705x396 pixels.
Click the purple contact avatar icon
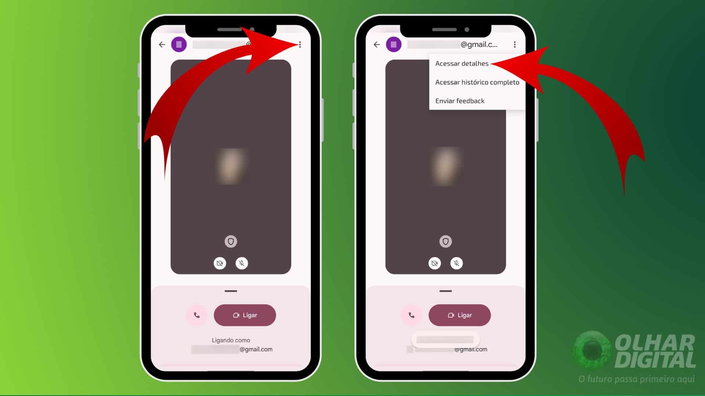[178, 44]
